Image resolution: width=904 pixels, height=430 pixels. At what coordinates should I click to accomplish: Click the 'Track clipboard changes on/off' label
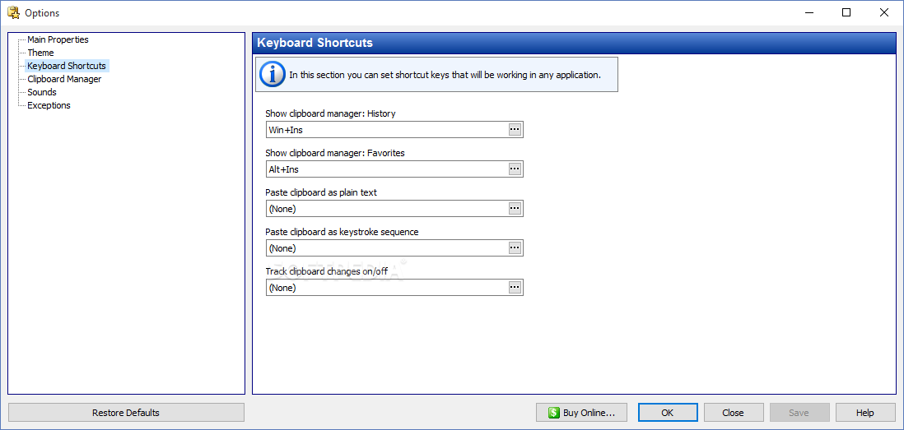pos(326,271)
